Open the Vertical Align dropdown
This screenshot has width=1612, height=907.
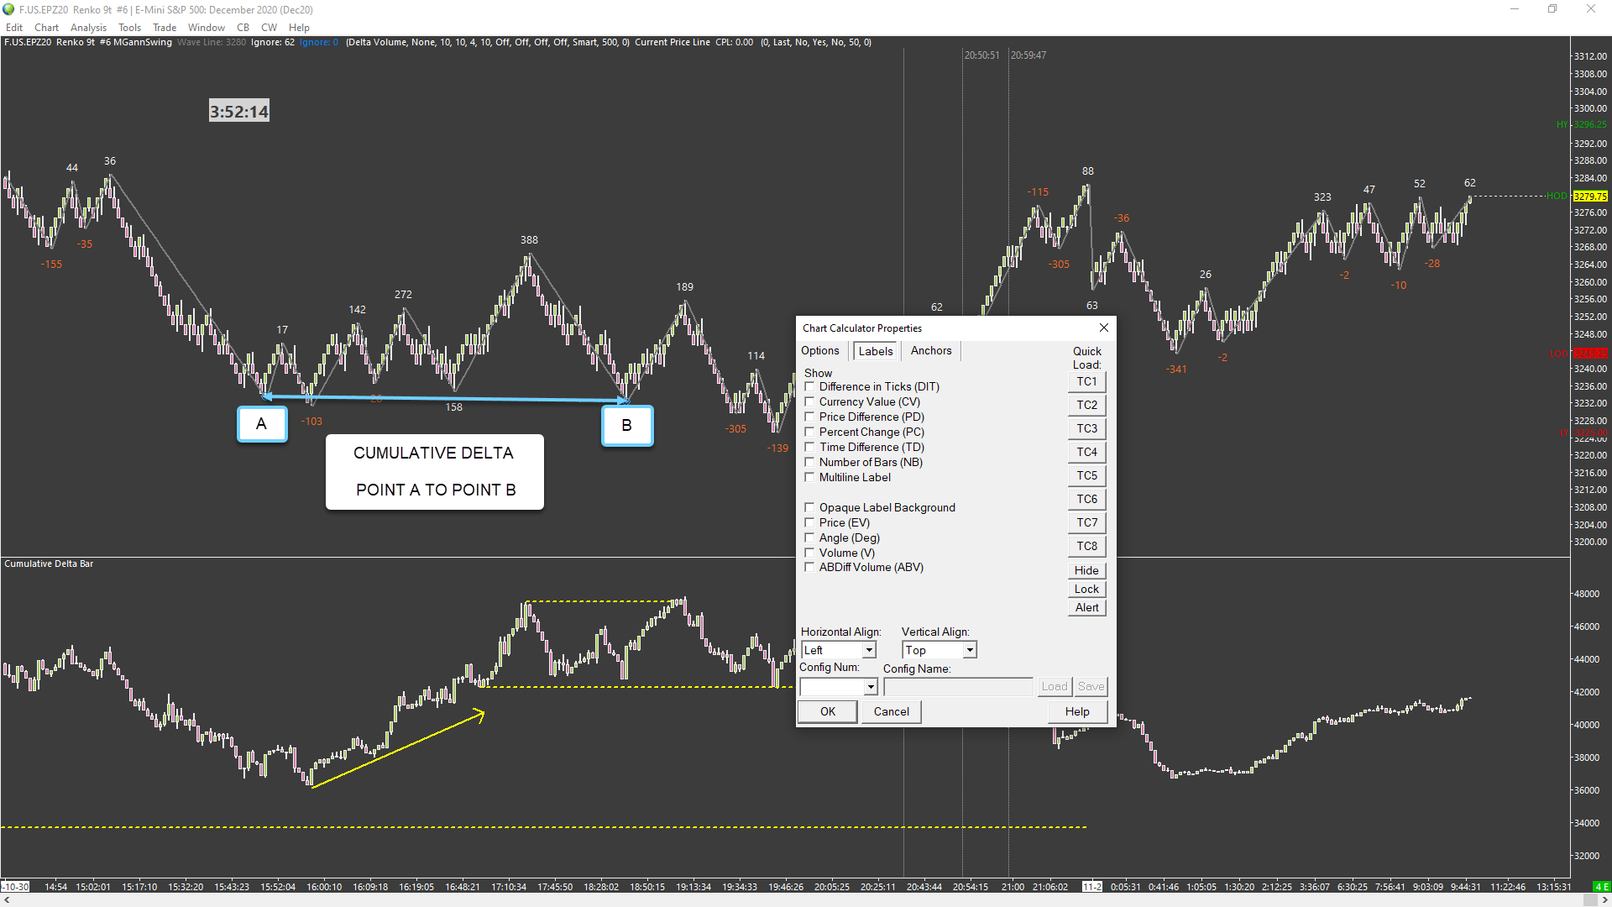point(970,650)
